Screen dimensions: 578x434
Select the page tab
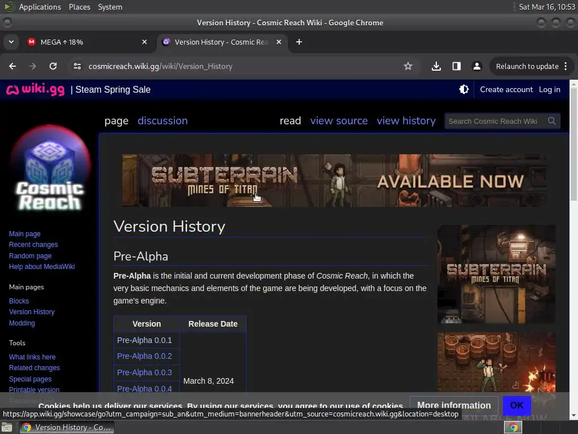116,121
